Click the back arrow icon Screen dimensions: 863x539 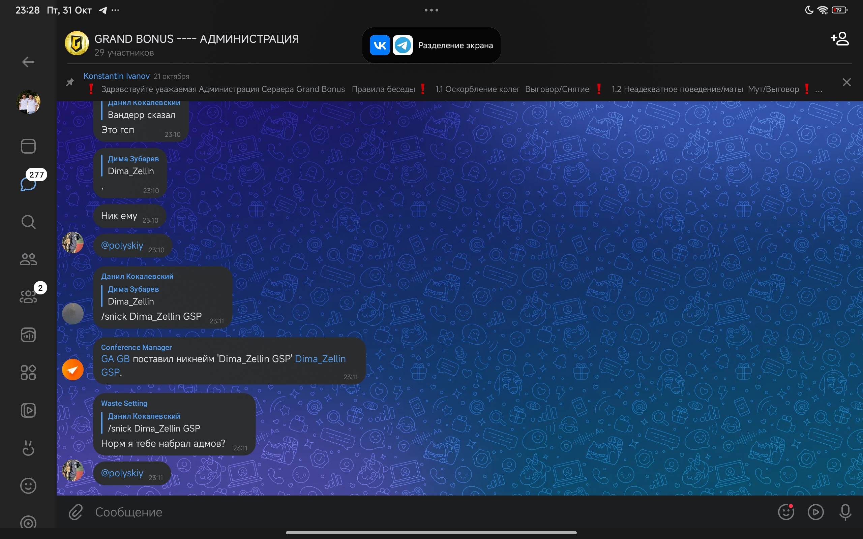pyautogui.click(x=28, y=62)
